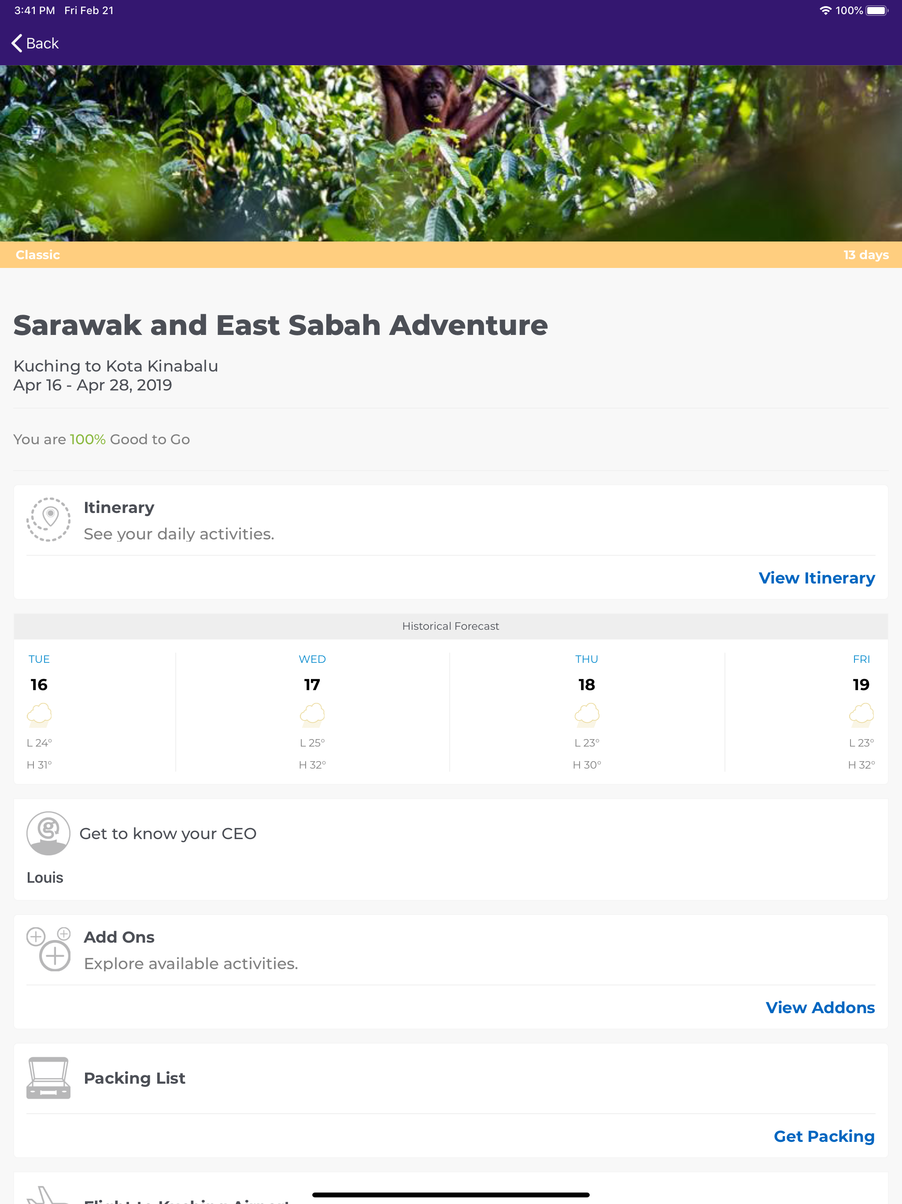Viewport: 902px width, 1204px height.
Task: Open the View Addons link
Action: click(820, 1007)
